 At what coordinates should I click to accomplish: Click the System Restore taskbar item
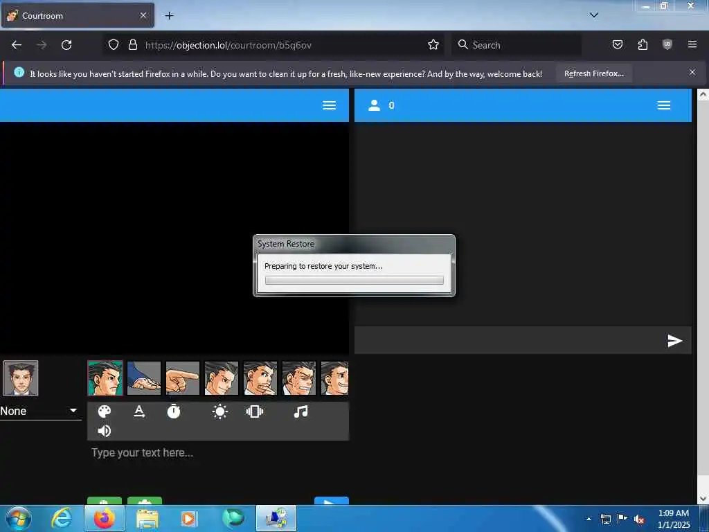[x=276, y=518]
